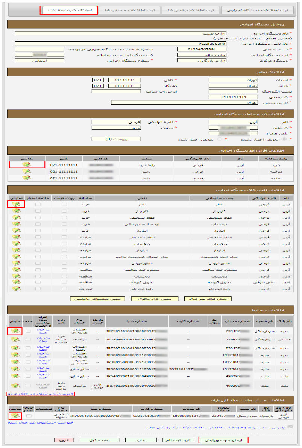Select the تفویض اختیار شده radio button

219,139
